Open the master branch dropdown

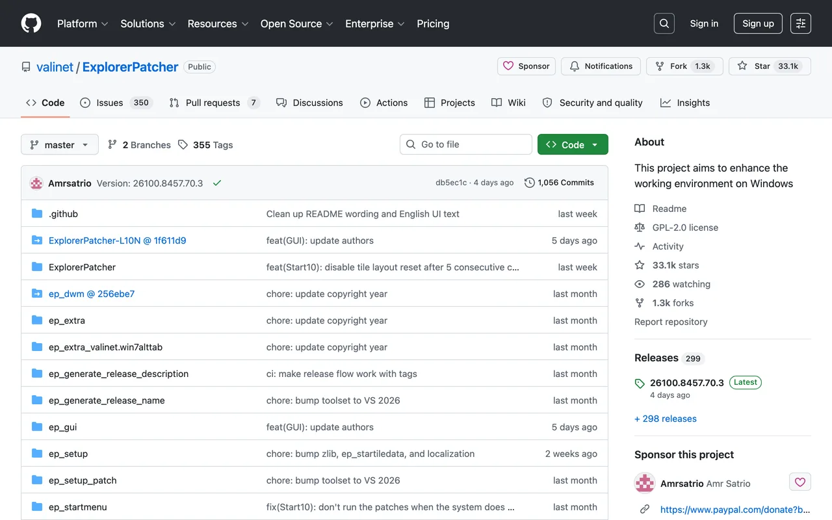(60, 144)
